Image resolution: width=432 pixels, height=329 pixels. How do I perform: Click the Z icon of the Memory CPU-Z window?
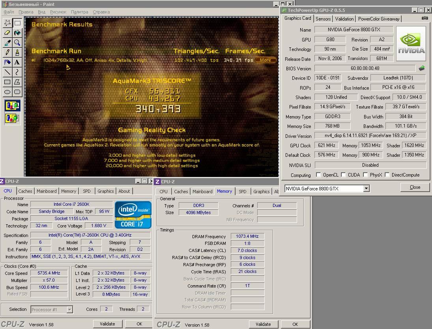tap(157, 181)
